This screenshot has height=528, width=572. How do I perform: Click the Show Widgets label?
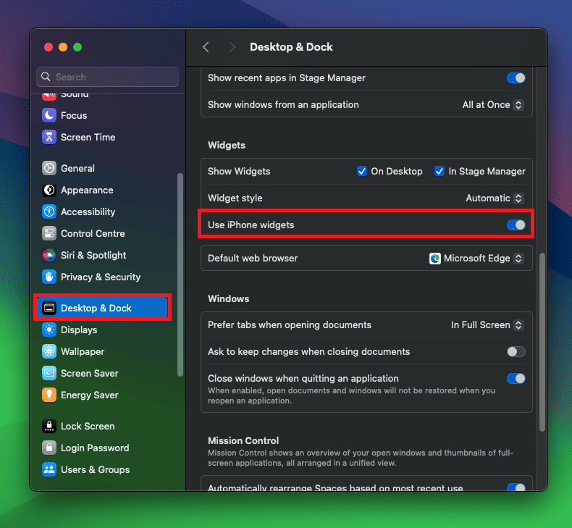tap(239, 171)
